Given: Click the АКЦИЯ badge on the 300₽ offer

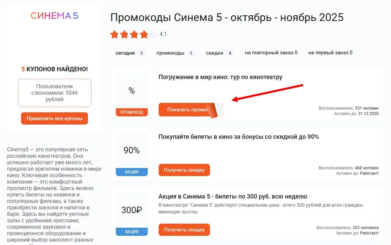Looking at the screenshot, I should point(131,231).
